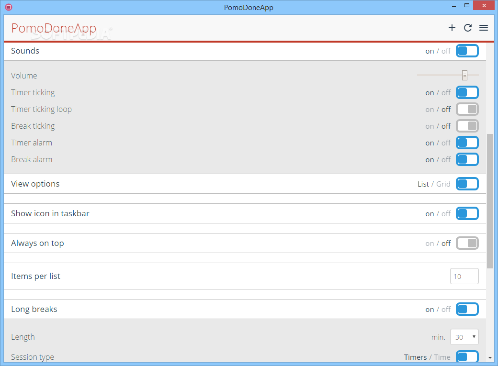Click the 'Session type' label
Screen dimensions: 498x366
33,357
